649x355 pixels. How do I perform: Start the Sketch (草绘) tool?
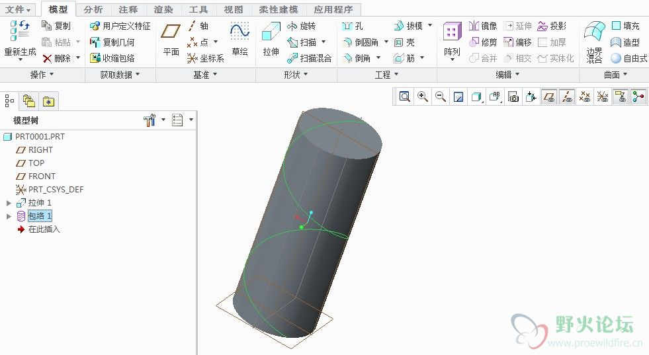tap(239, 40)
